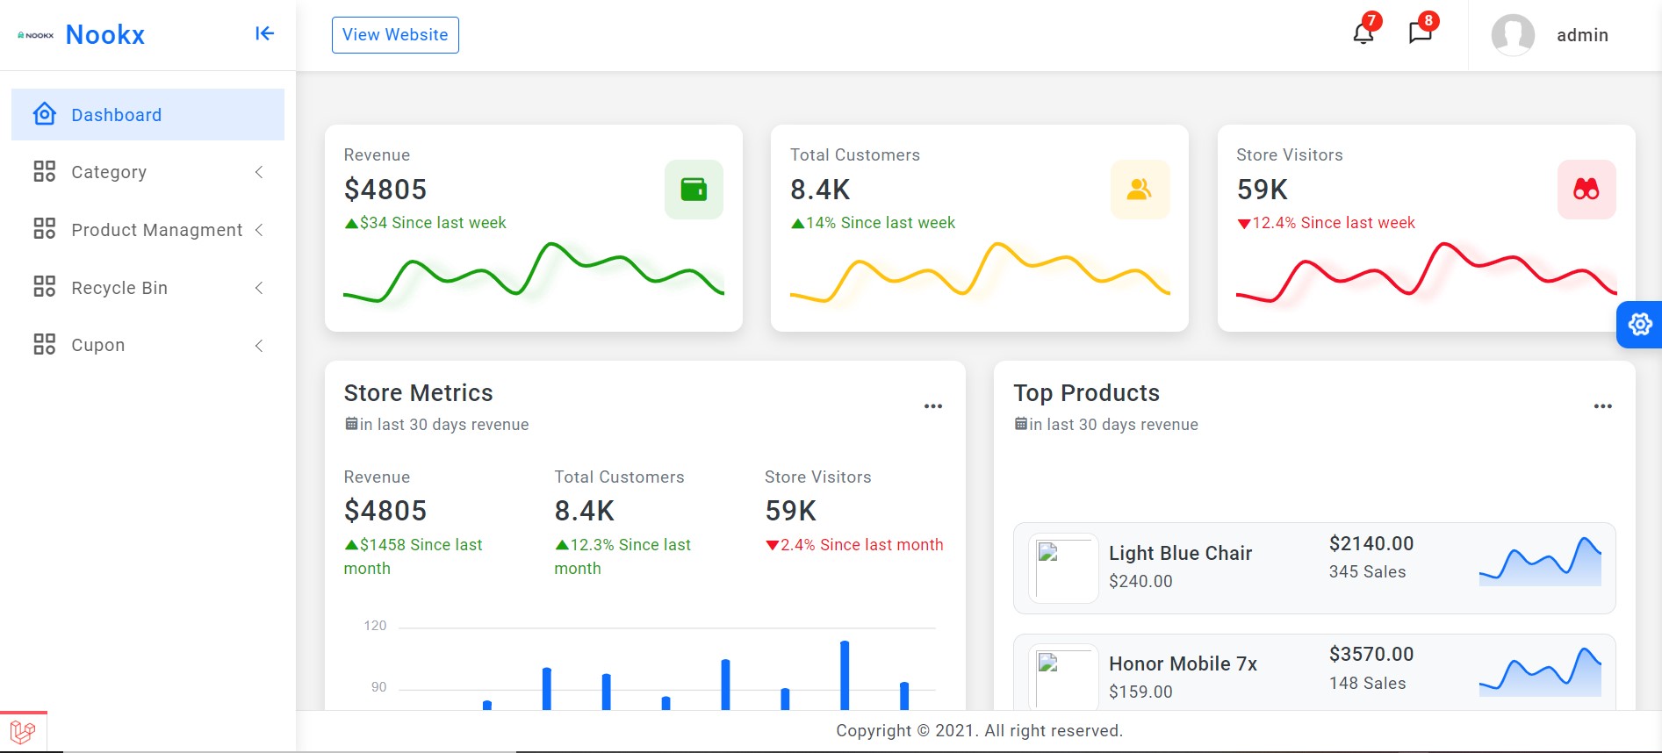This screenshot has width=1662, height=753.
Task: Click the green Revenue wallet icon
Action: (694, 190)
